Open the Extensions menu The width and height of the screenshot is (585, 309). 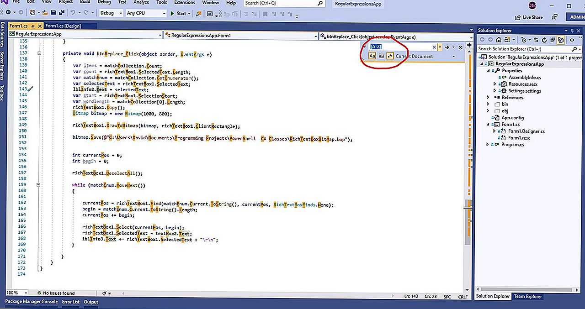(x=184, y=2)
